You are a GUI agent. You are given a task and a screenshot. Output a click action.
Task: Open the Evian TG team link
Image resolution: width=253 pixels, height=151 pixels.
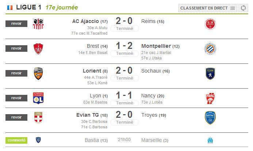[88, 115]
